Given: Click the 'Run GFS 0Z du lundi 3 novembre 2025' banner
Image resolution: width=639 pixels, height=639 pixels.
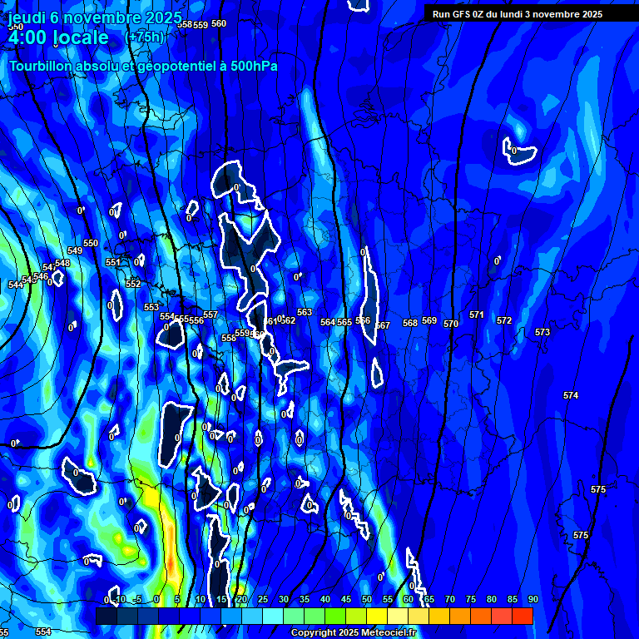Looking at the screenshot, I should (x=518, y=14).
